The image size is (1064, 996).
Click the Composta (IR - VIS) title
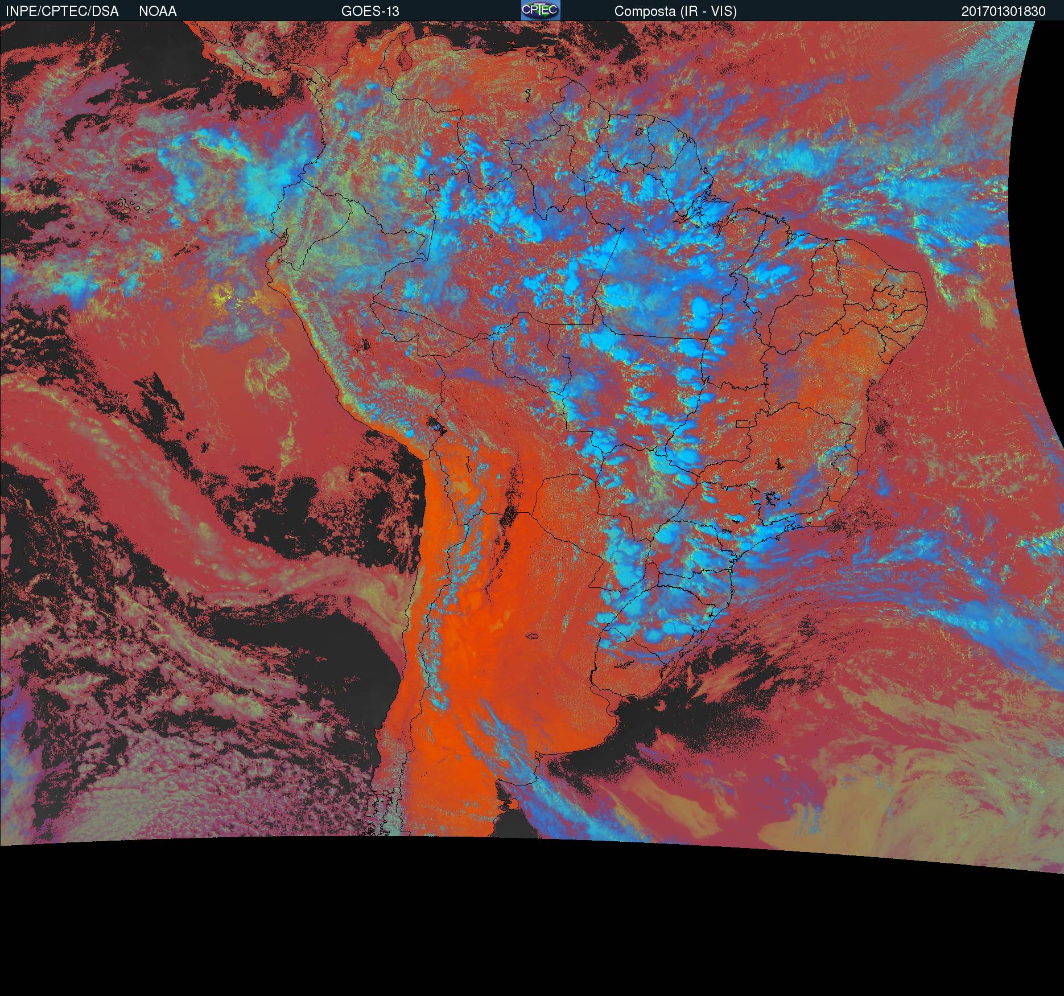coord(675,11)
